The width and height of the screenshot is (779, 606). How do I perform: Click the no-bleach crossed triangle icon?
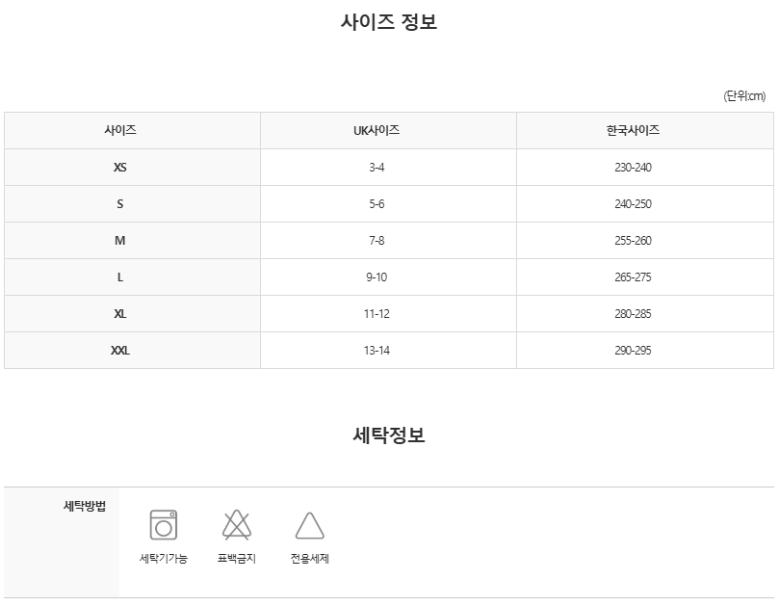click(x=237, y=525)
